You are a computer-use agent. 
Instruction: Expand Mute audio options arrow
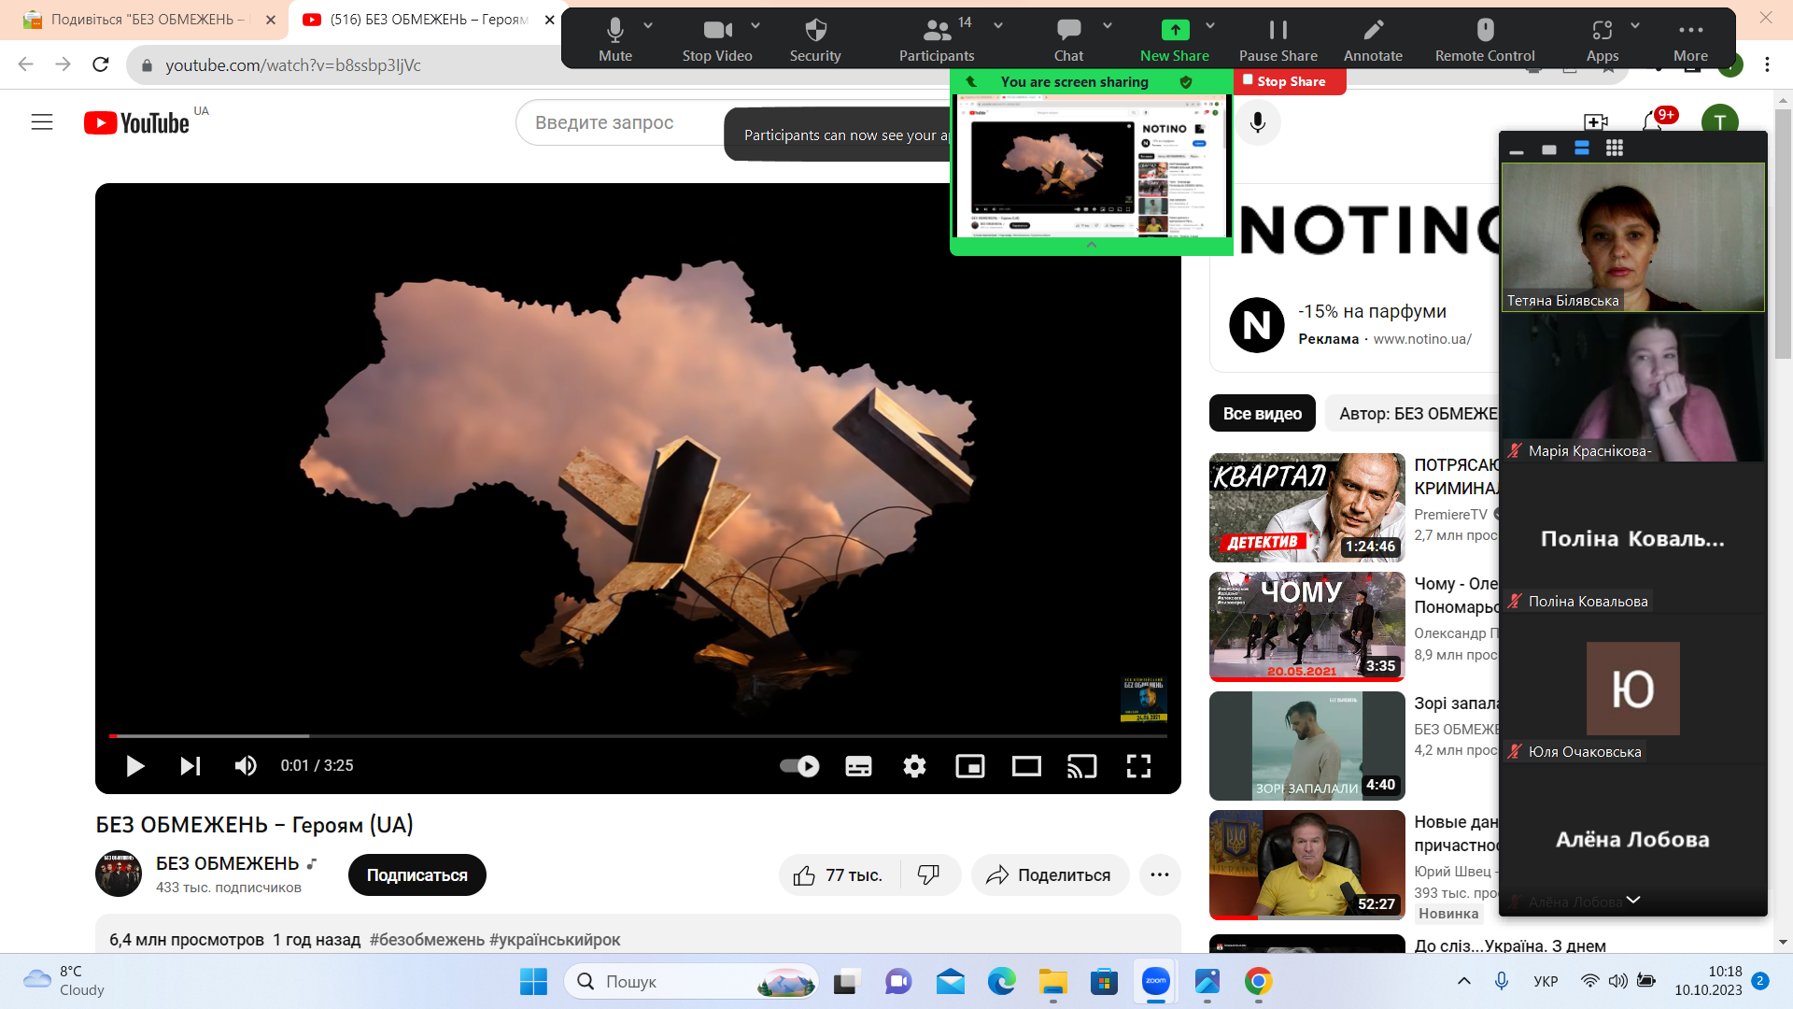pos(648,26)
